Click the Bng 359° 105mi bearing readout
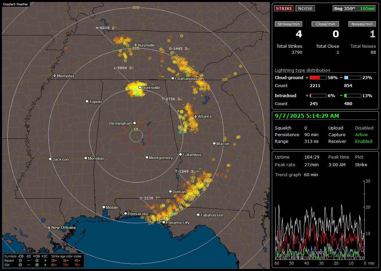This screenshot has height=271, width=381. click(354, 8)
